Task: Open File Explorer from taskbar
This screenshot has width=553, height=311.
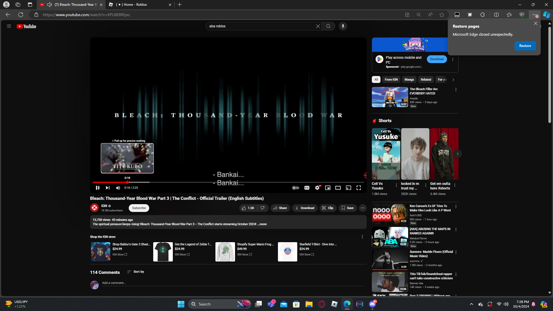Action: pyautogui.click(x=309, y=304)
